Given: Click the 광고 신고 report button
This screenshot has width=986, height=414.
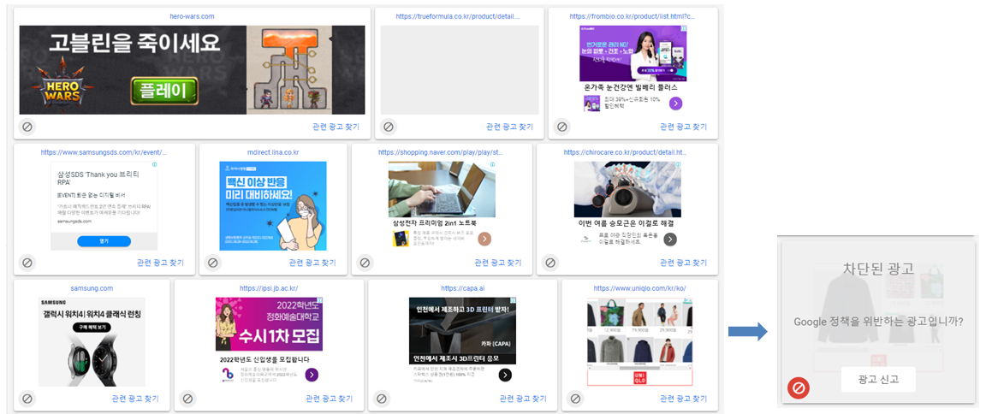Looking at the screenshot, I should pyautogui.click(x=878, y=379).
